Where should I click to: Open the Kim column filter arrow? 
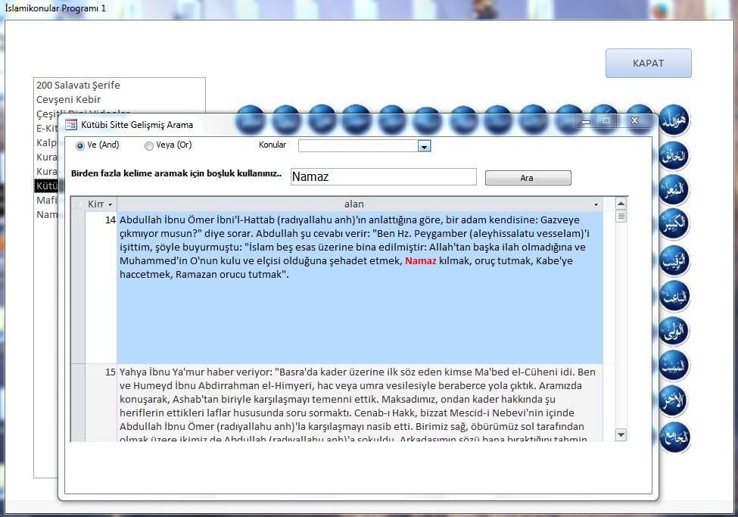coord(111,205)
